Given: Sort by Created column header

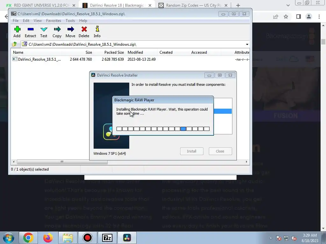Looking at the screenshot, I should (173, 52).
